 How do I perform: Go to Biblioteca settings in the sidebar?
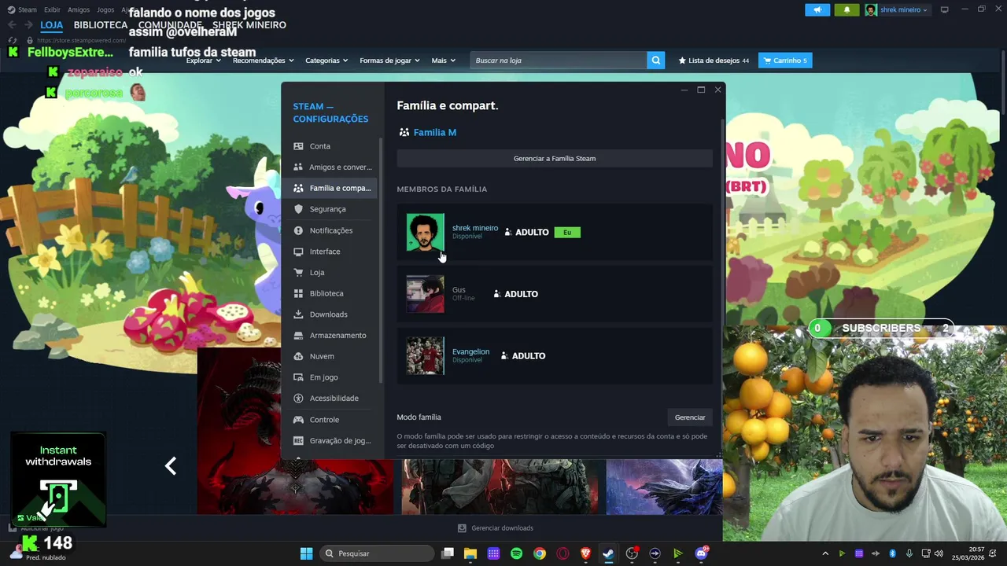coord(330,293)
